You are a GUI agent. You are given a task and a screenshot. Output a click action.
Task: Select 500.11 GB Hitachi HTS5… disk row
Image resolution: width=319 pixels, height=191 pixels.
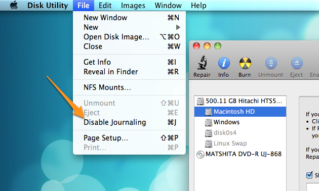coord(241,101)
